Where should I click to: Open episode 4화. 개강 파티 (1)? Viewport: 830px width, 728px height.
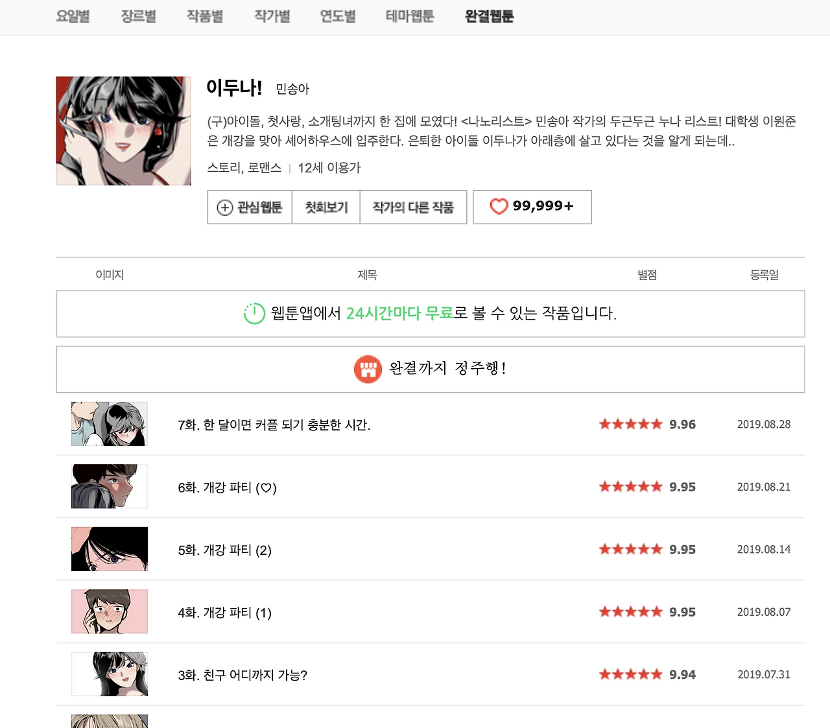click(x=225, y=613)
